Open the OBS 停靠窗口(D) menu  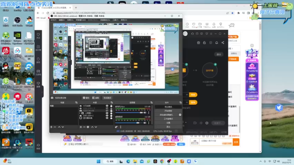point(80,20)
